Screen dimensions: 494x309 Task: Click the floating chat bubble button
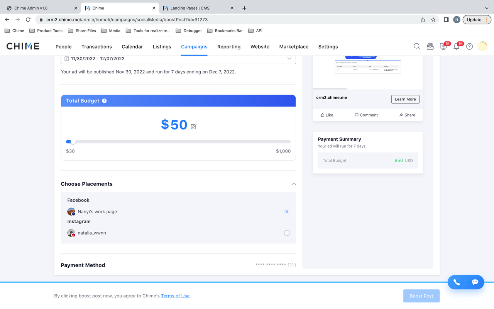point(475,282)
